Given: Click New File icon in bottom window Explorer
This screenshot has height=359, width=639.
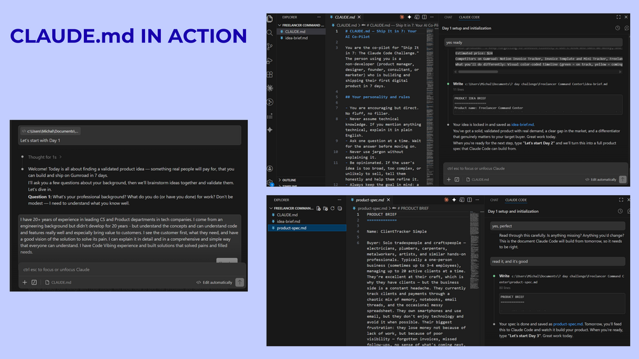Looking at the screenshot, I should 319,208.
